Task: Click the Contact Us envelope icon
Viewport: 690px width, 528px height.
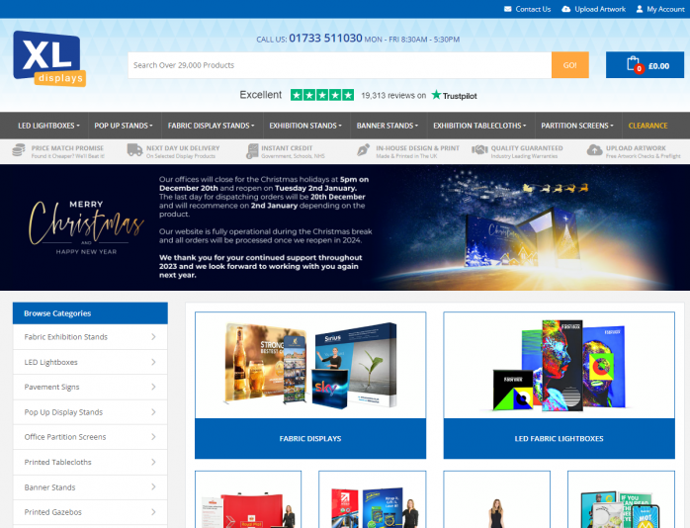Action: (508, 9)
